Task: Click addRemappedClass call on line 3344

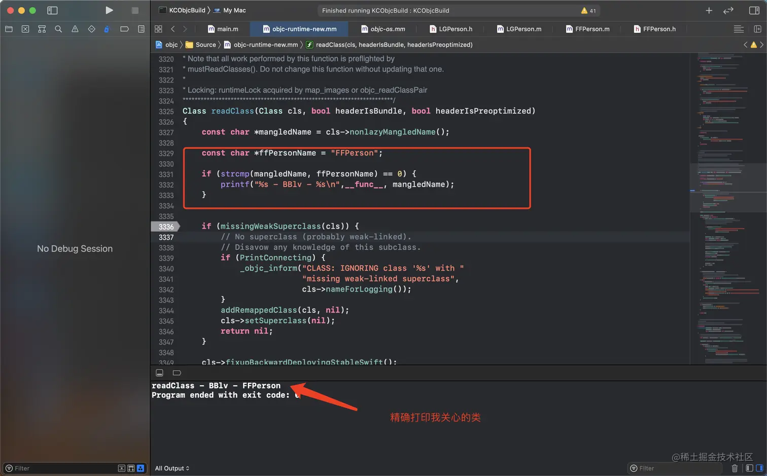Action: [259, 310]
